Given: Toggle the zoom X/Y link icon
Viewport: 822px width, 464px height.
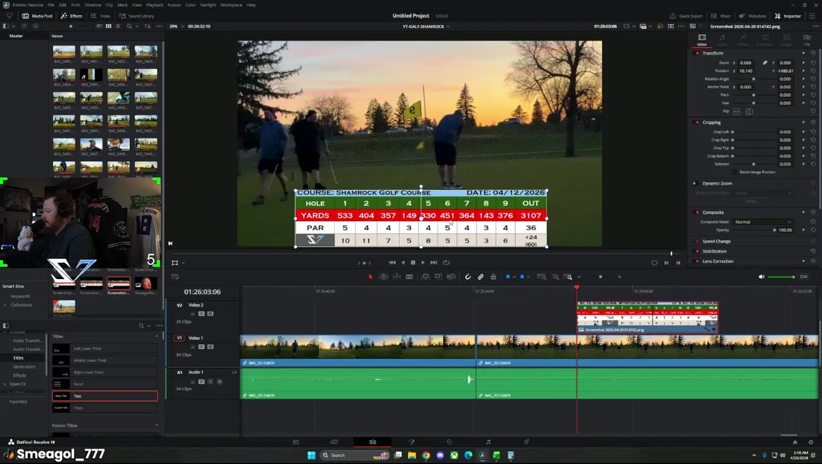Looking at the screenshot, I should tap(765, 63).
